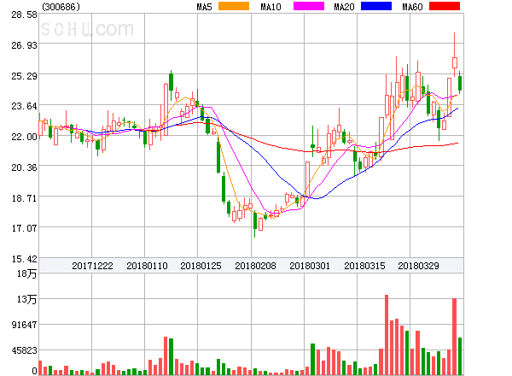Click the 26.93 price axis label
This screenshot has height=376, width=512.
(25, 45)
